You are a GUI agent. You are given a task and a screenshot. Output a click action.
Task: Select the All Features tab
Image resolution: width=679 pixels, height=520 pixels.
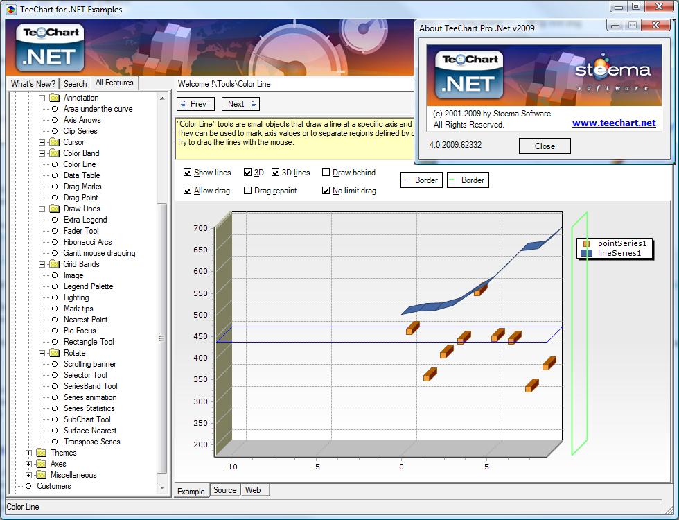[114, 83]
